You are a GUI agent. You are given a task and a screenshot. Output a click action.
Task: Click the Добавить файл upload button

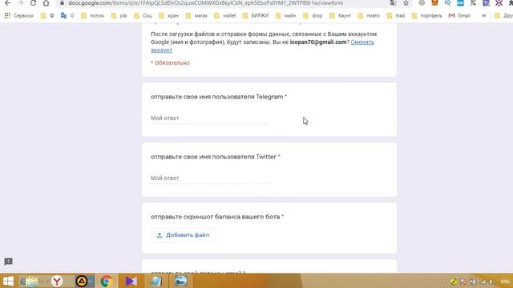point(183,235)
